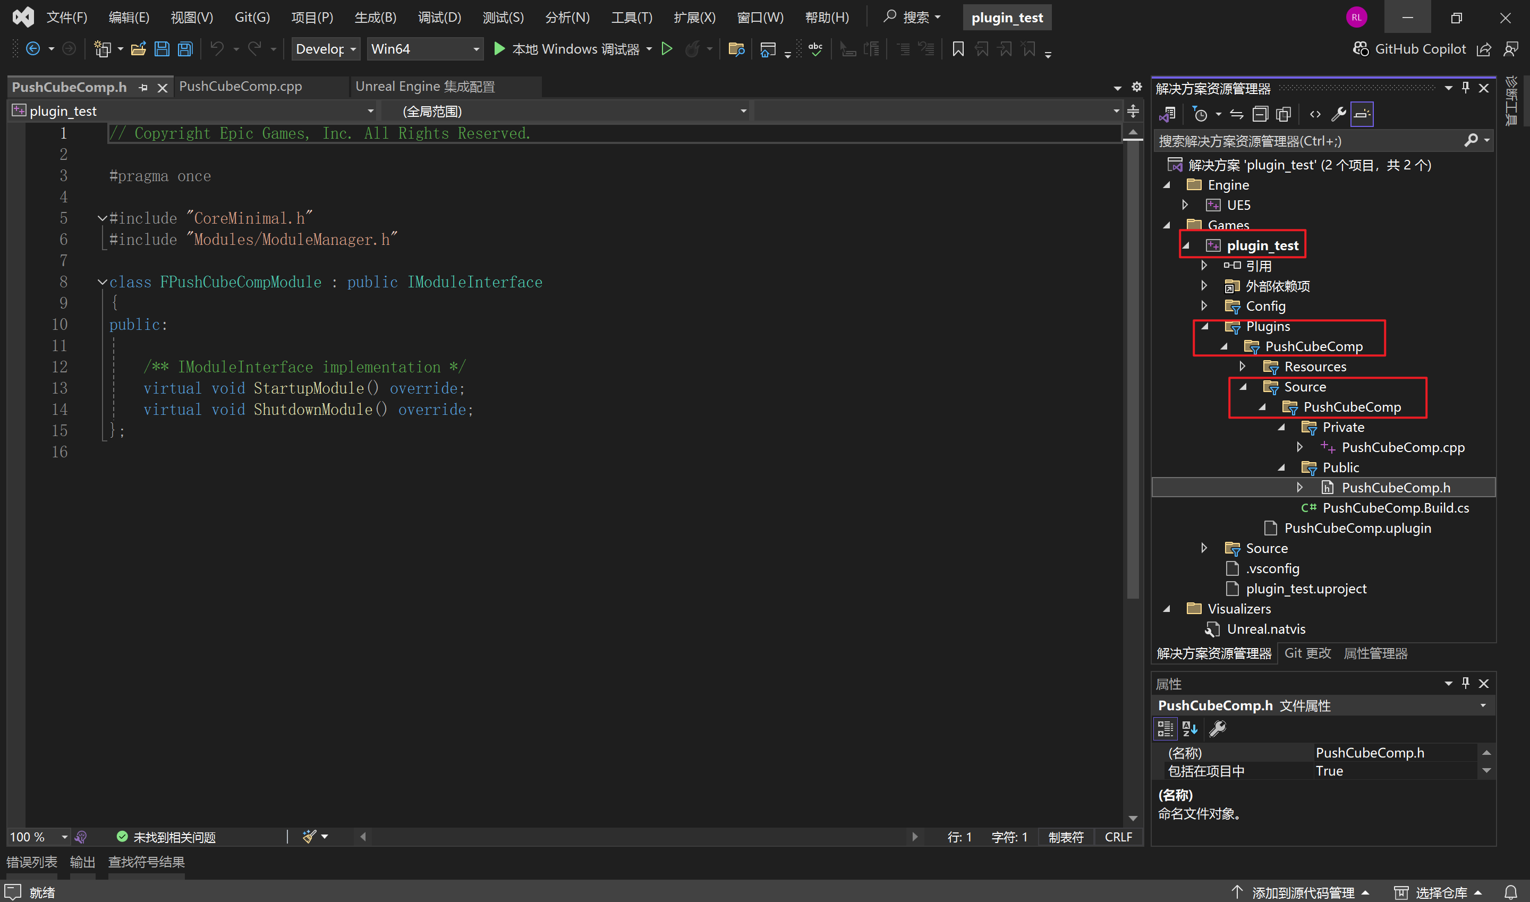Click GitHub Copilot button

(x=1409, y=49)
